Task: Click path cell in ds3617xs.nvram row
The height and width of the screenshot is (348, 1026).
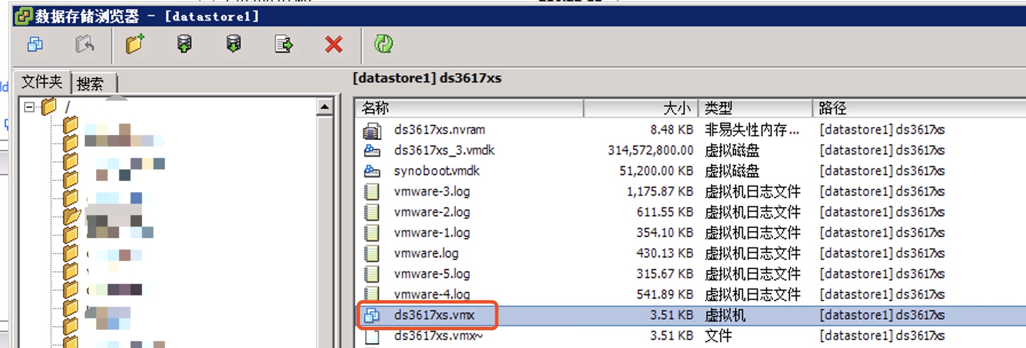Action: click(x=882, y=130)
